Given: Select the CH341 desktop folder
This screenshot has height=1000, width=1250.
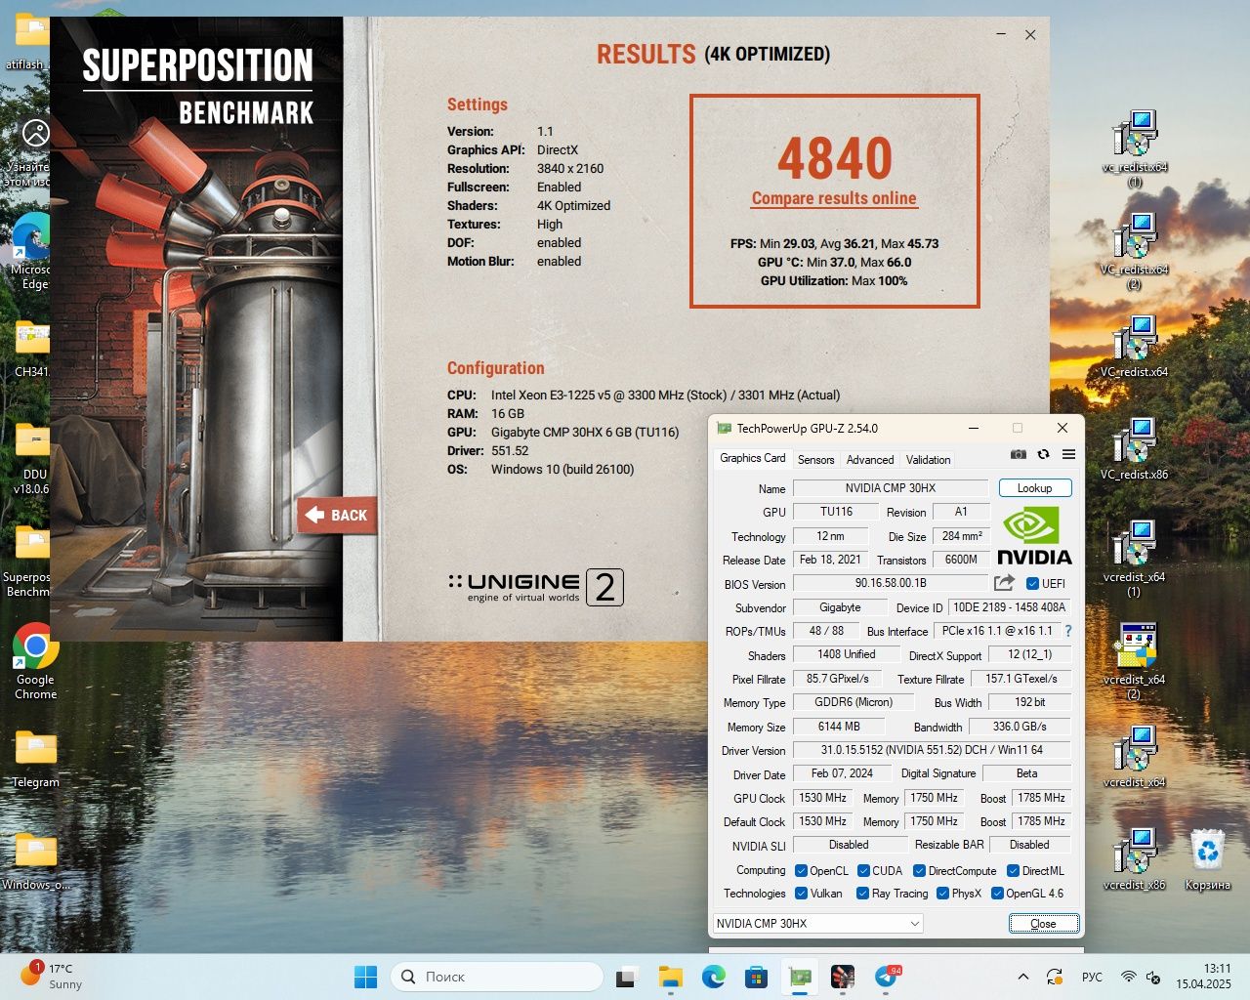Looking at the screenshot, I should pyautogui.click(x=32, y=351).
